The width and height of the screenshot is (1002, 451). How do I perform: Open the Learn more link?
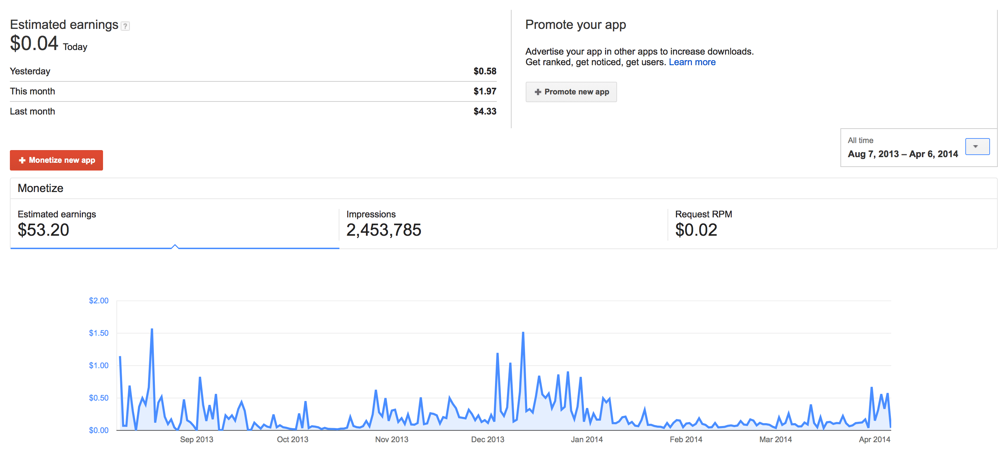coord(692,62)
